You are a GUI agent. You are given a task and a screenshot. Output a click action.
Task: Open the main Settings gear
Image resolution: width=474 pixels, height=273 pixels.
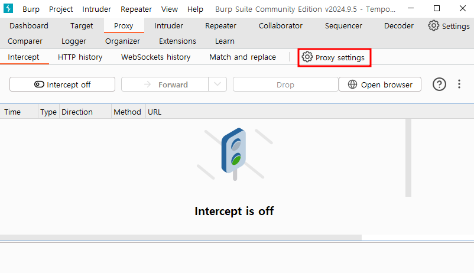tap(449, 26)
